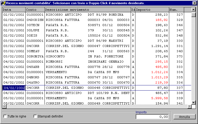Click the 'Descrizione movimento' column header

(x=87, y=10)
